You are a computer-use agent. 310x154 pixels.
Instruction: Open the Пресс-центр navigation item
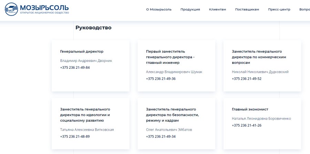[x=279, y=10]
